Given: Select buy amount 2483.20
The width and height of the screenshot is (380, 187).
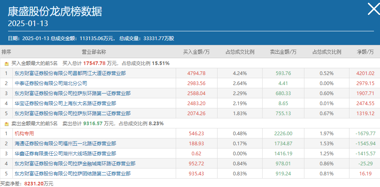Looking at the screenshot, I should click(196, 104).
